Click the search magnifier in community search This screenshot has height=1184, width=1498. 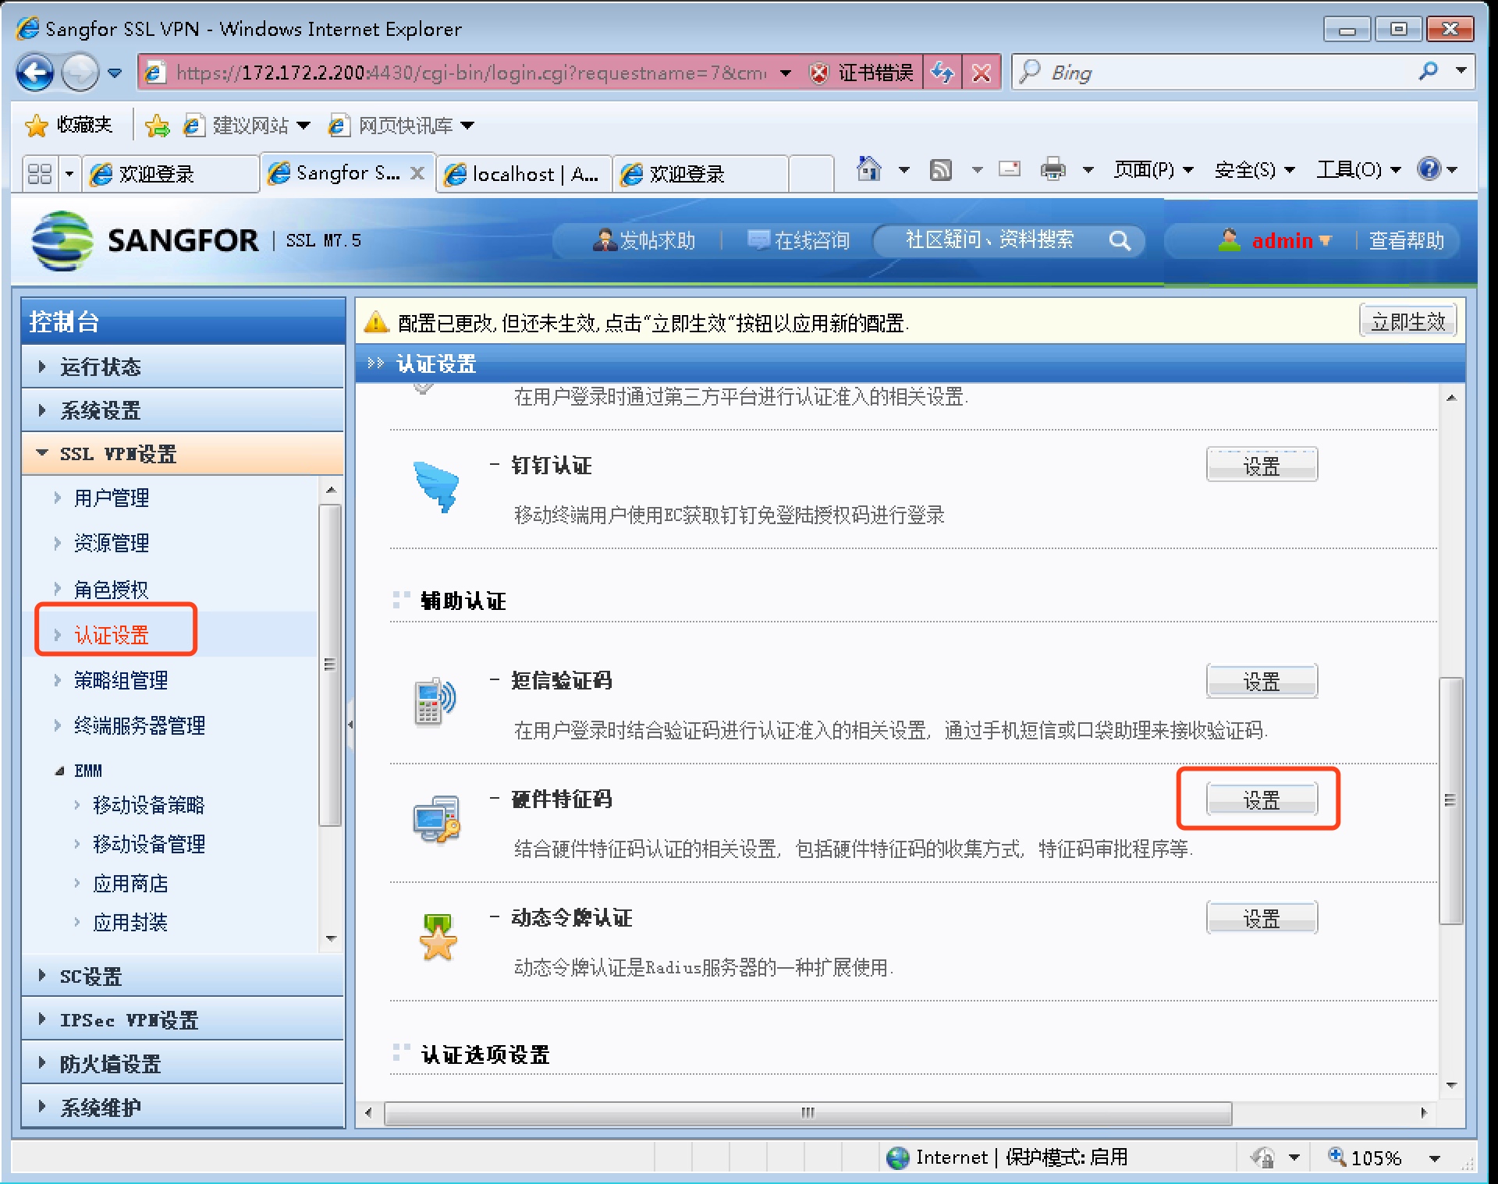tap(1120, 241)
